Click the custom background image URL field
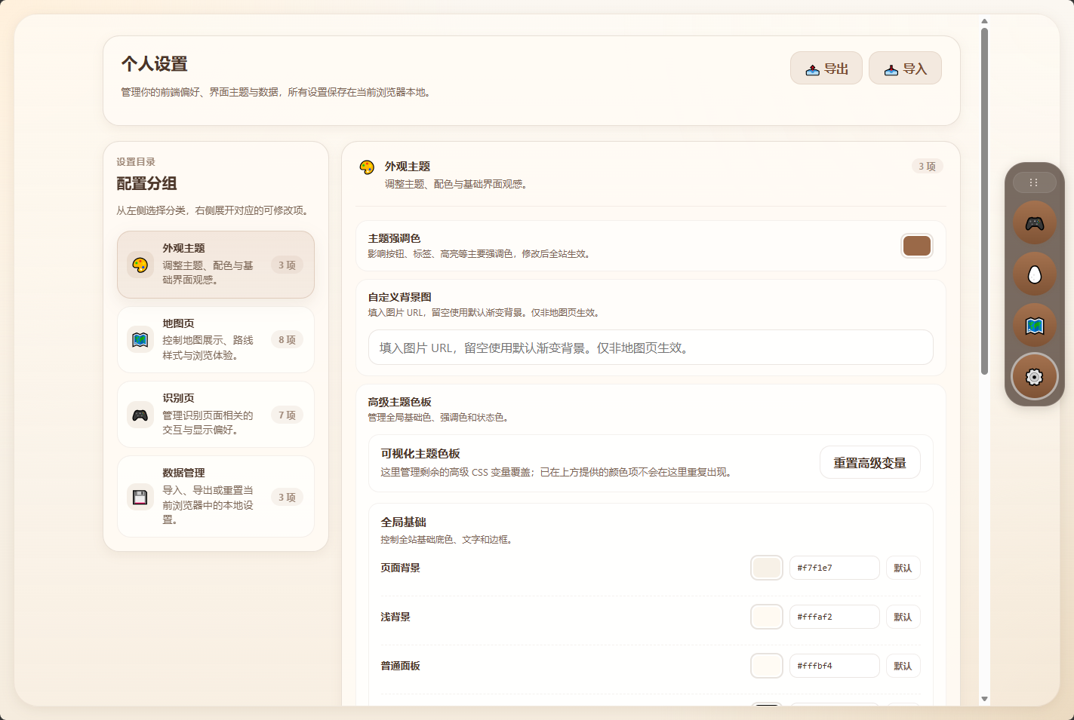 pyautogui.click(x=651, y=348)
